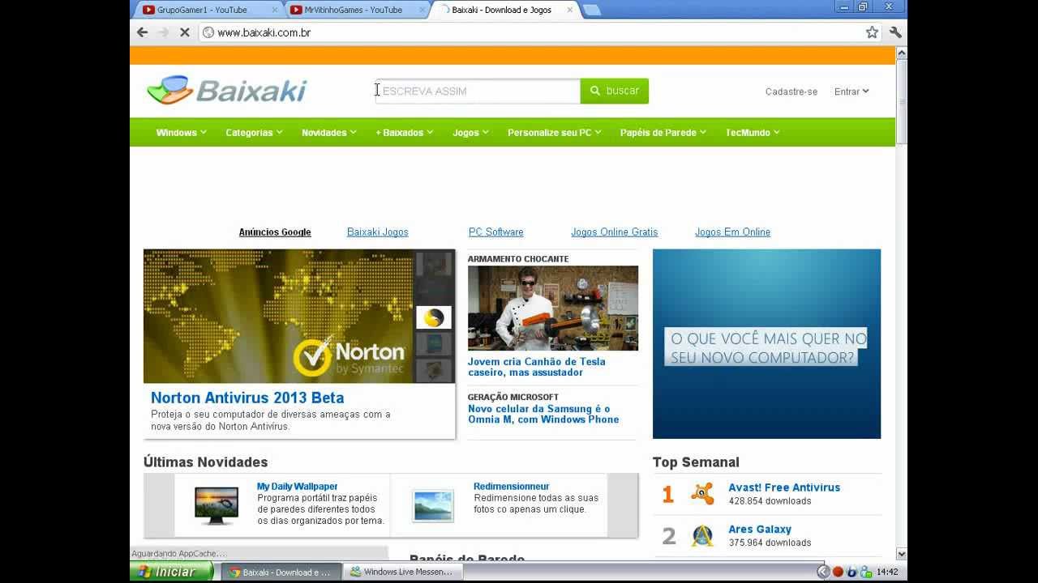Click Baixaki Chrome taskbar item
The image size is (1038, 583).
[281, 572]
